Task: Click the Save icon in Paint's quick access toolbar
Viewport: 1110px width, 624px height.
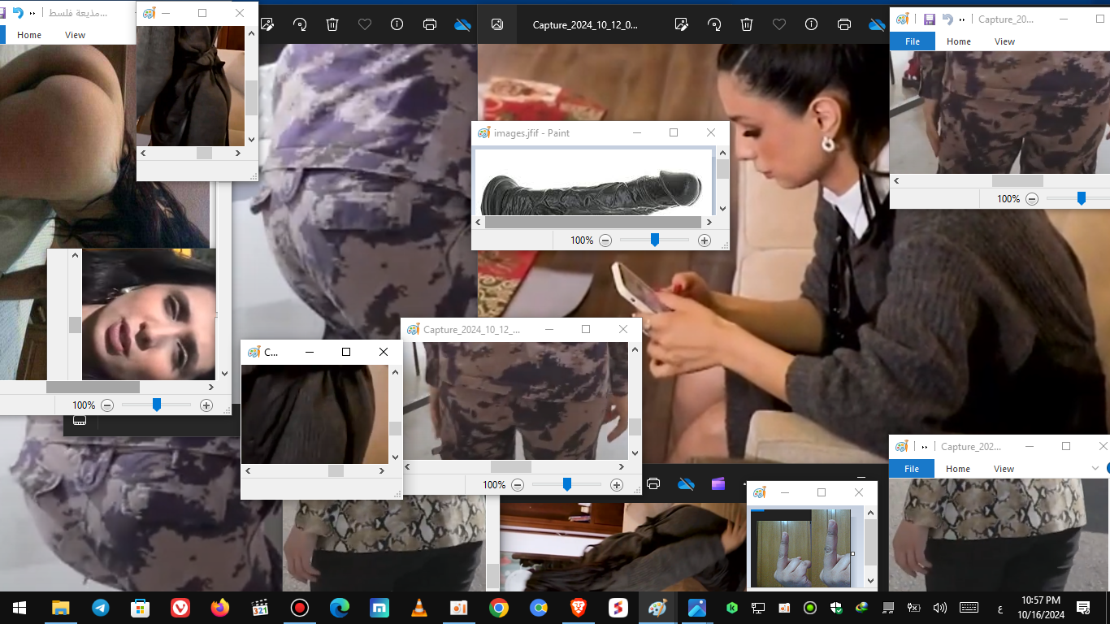Action: 929,19
